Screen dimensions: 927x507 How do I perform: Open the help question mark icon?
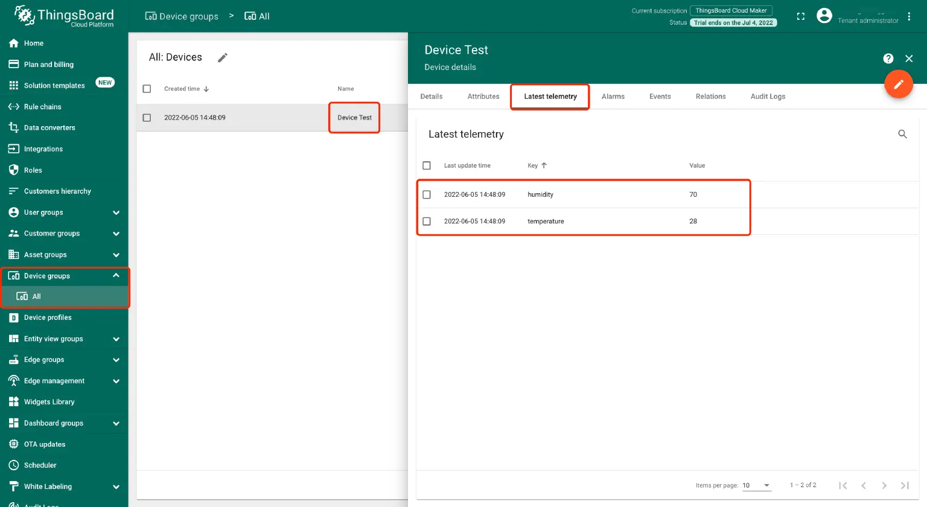(x=888, y=59)
